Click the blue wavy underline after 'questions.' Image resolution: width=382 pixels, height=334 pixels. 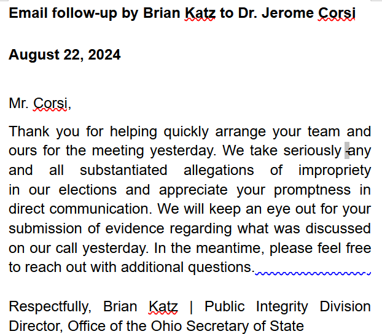coord(313,273)
